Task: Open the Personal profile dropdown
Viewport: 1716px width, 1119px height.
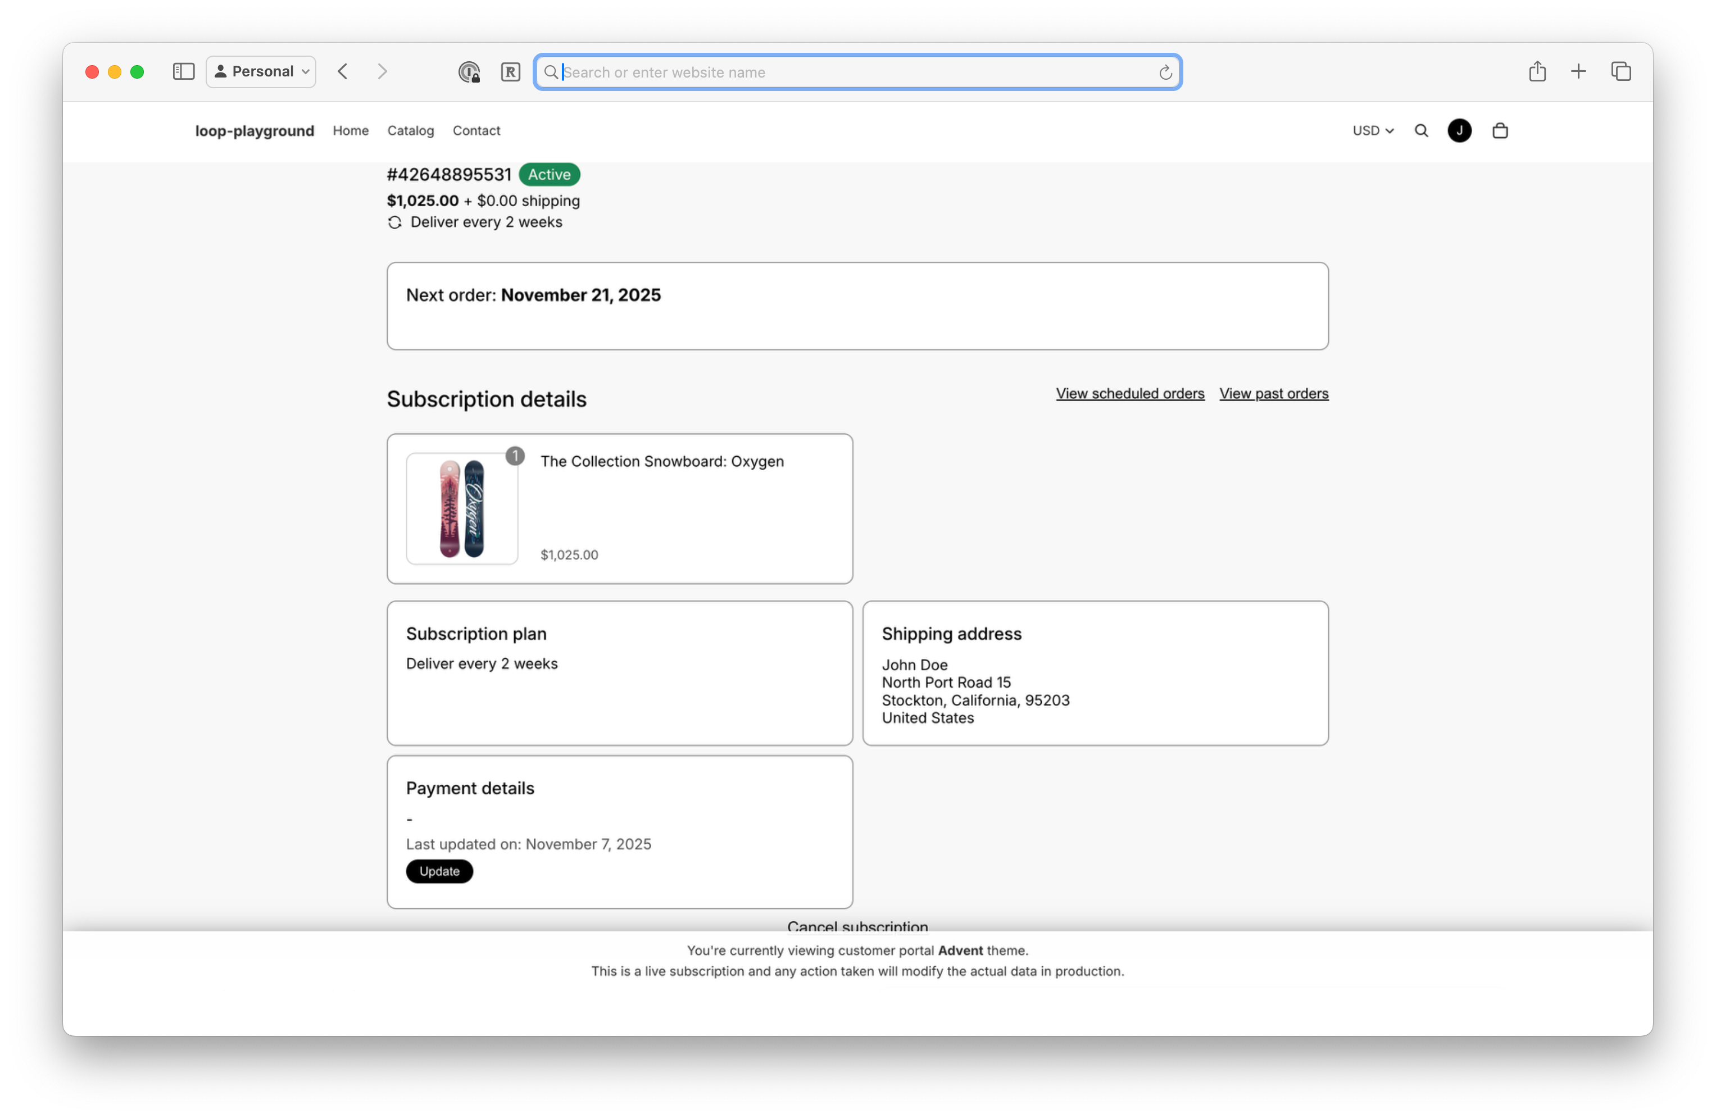Action: click(x=261, y=71)
